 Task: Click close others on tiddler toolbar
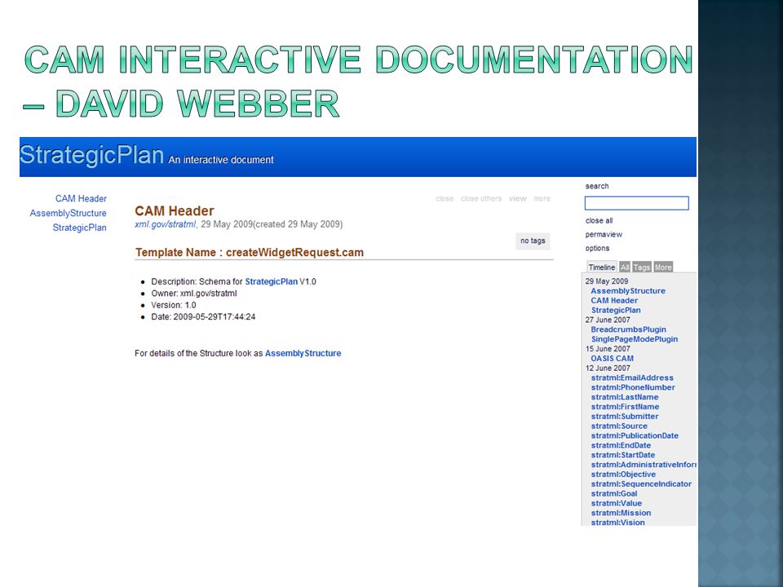pos(481,199)
